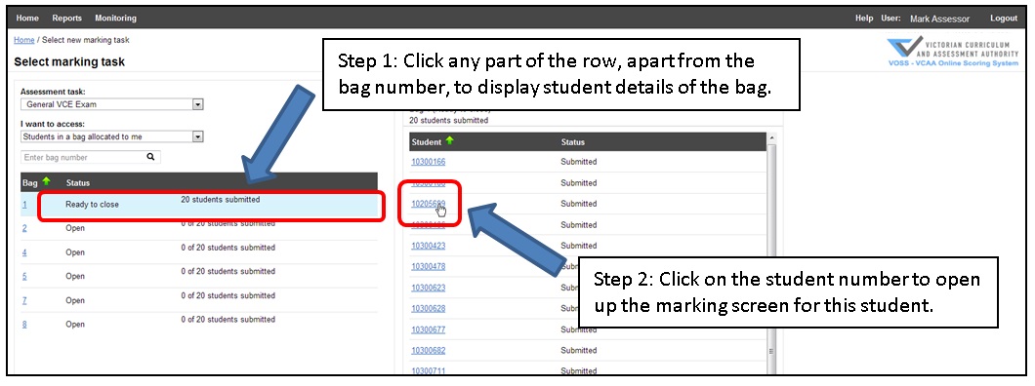This screenshot has height=386, width=1035.
Task: Click Submitted status for student 10300423
Action: (x=579, y=246)
